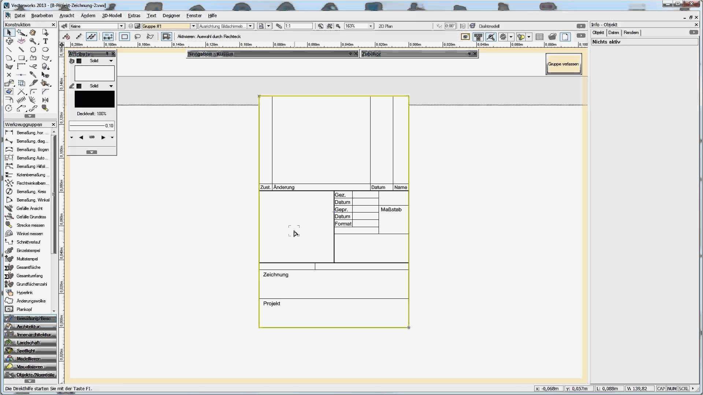Open the Architektur tool group
This screenshot has width=703, height=395.
(x=30, y=327)
